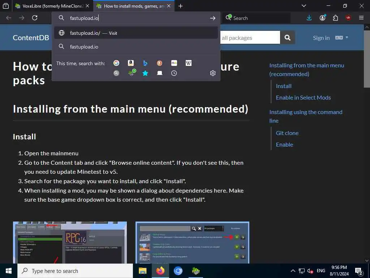
Task: Open the package list screenshot thumbnail
Action: pyautogui.click(x=192, y=243)
